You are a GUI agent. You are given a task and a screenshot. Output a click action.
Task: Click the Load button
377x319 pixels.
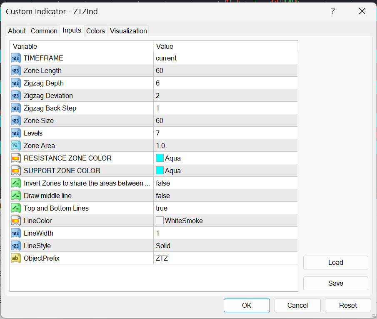[336, 262]
